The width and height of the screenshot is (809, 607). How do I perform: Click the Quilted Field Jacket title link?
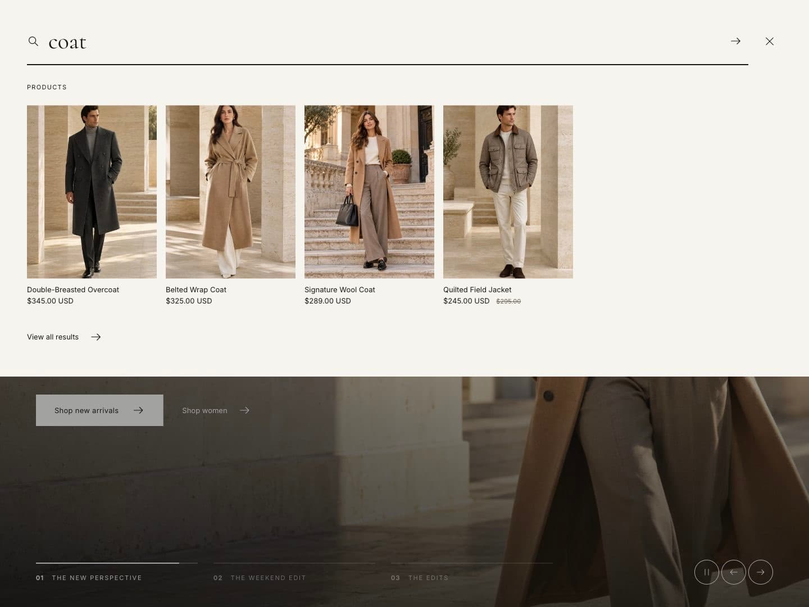478,289
